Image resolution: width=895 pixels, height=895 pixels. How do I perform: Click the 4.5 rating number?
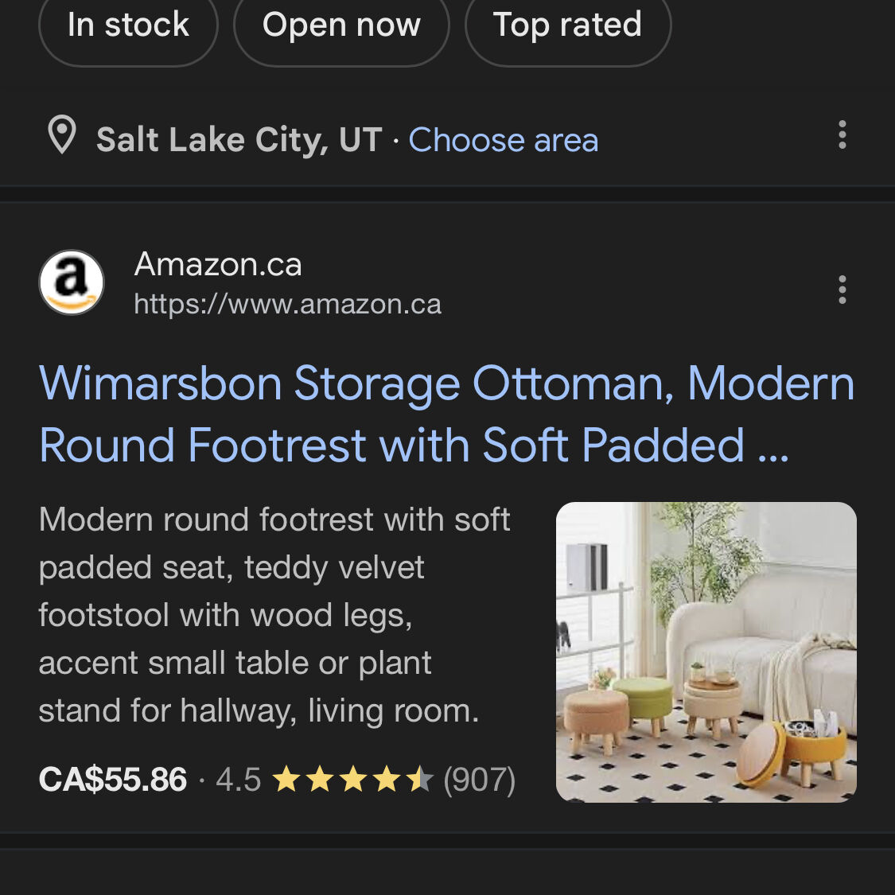pos(238,780)
